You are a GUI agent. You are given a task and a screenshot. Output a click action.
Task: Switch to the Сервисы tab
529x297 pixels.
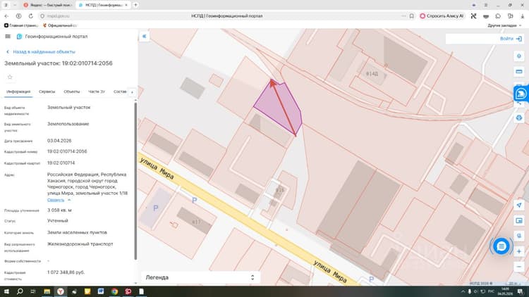point(47,91)
